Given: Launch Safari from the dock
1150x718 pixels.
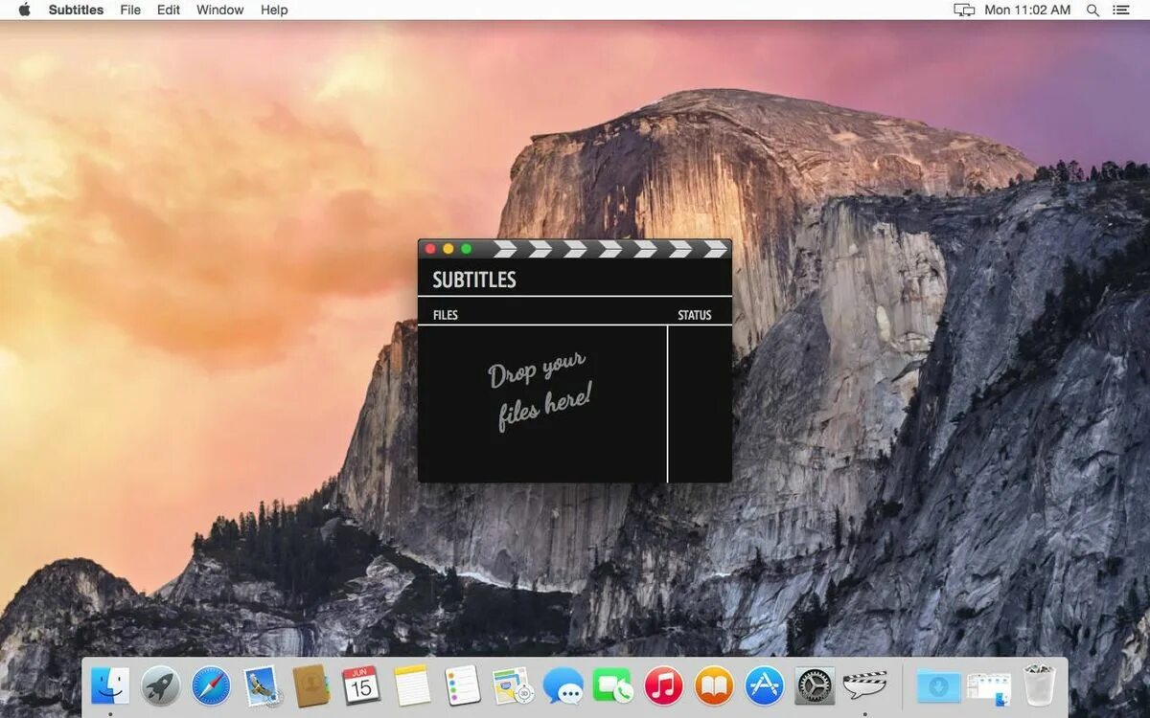Looking at the screenshot, I should [x=211, y=685].
